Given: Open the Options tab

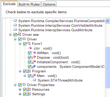Looking at the screenshot, I should 49,4.
